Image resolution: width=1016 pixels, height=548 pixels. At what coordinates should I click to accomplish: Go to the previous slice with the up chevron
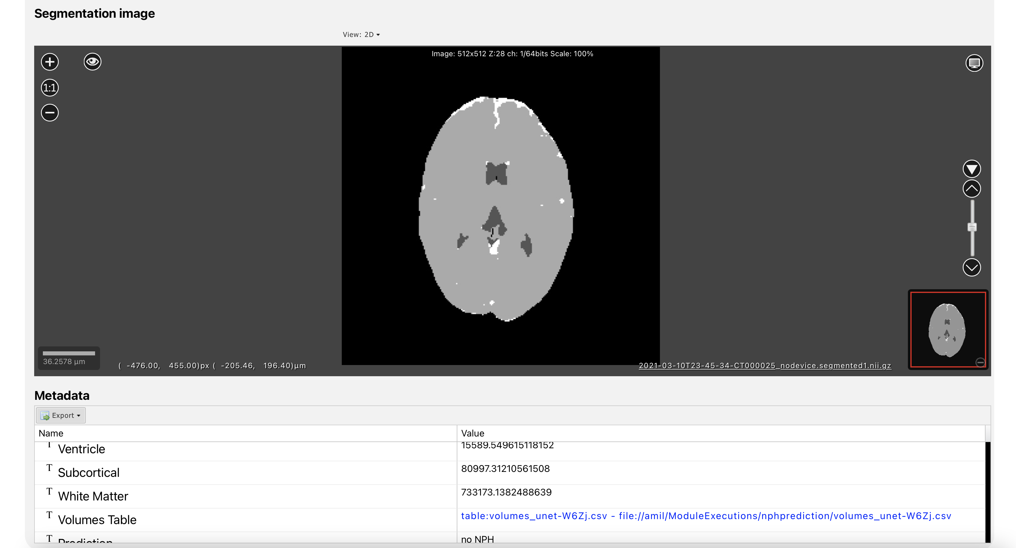(x=972, y=189)
